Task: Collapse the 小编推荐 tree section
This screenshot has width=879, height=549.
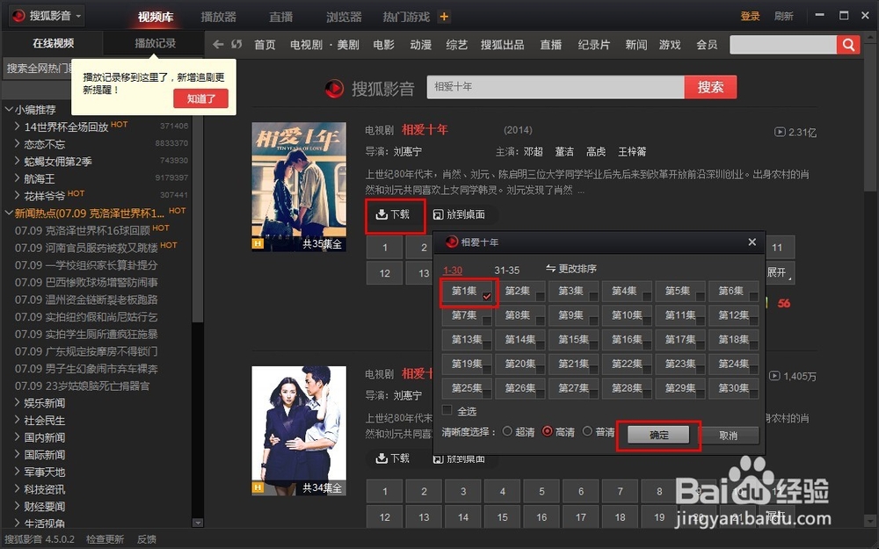Action: click(9, 109)
